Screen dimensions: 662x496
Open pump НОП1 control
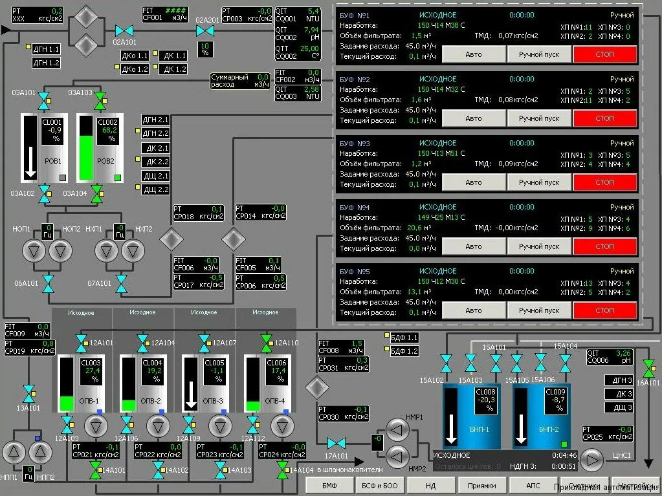(34, 251)
